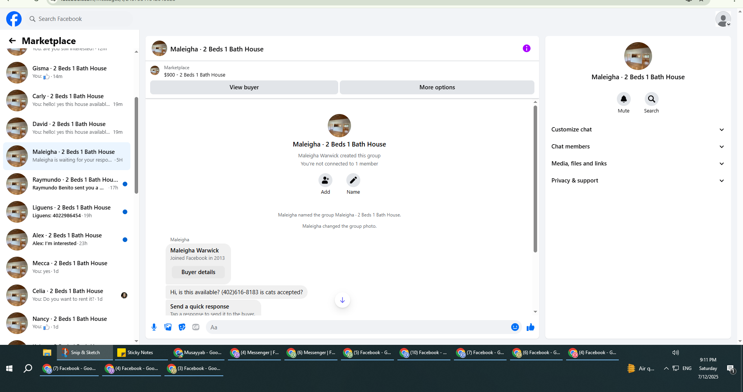Attach a photo with the image icon

(168, 327)
